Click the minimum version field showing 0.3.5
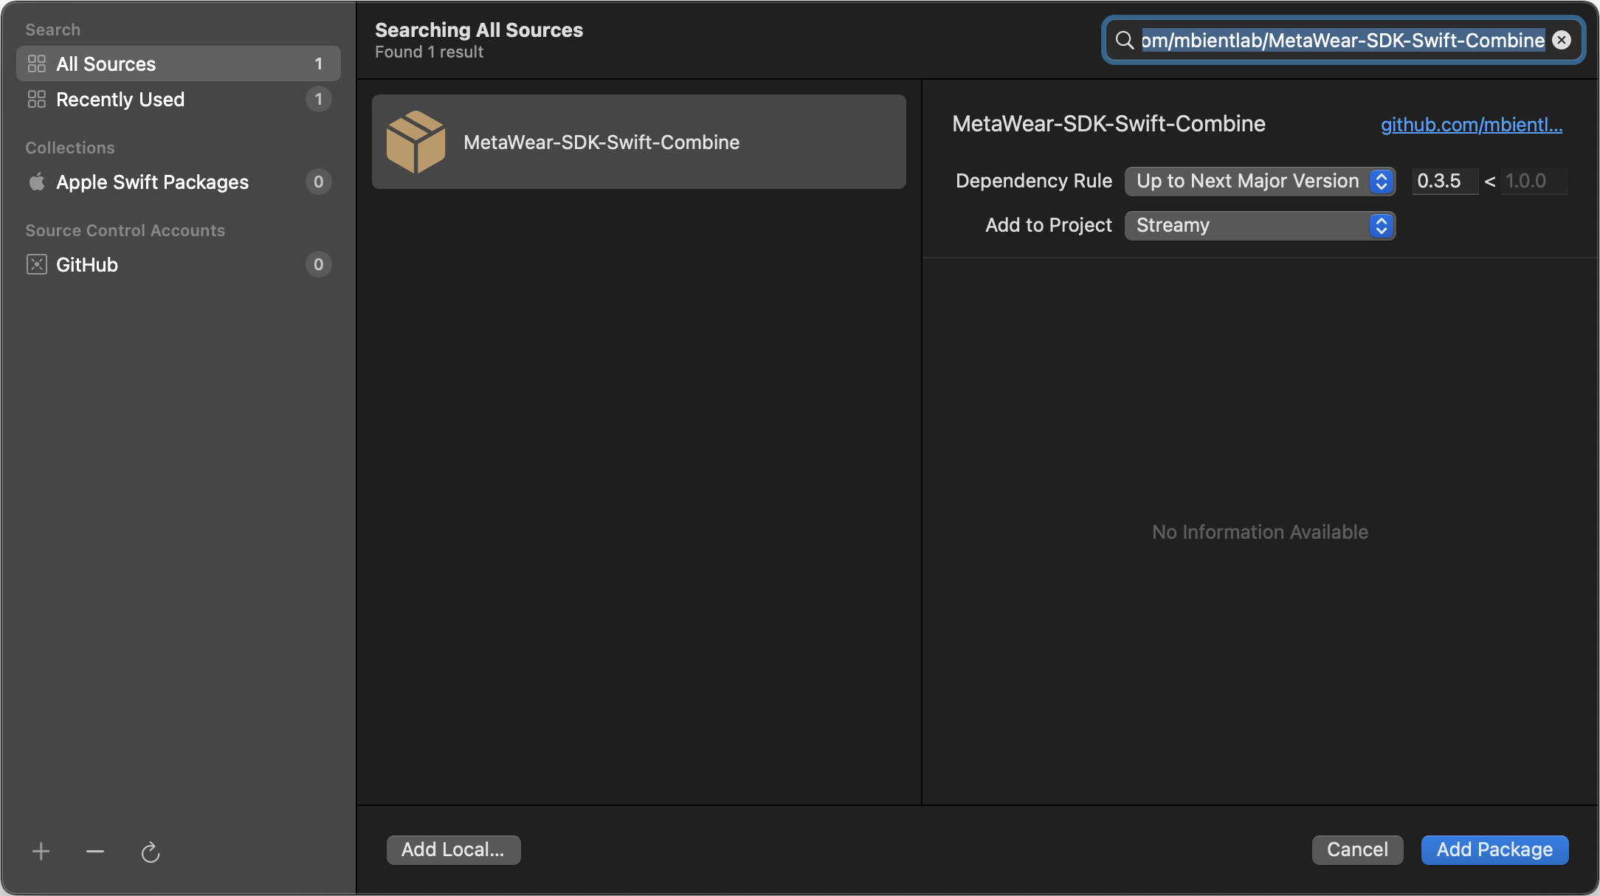This screenshot has width=1600, height=896. pyautogui.click(x=1445, y=181)
